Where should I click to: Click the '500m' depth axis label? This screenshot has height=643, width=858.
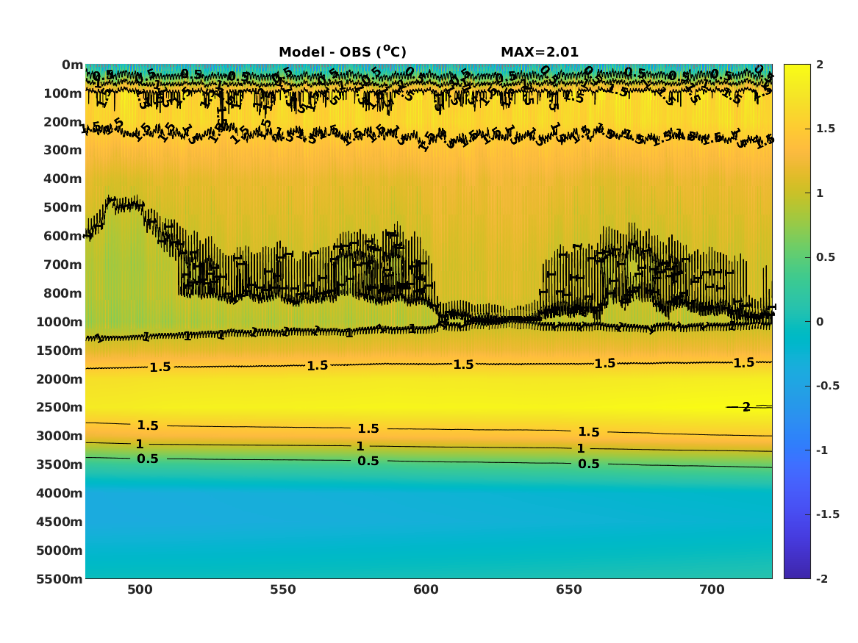pyautogui.click(x=63, y=208)
